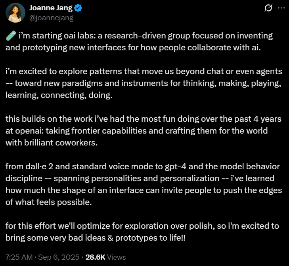This screenshot has height=266, width=289.
Task: Click the Grok explain-post icon
Action: pos(268,8)
